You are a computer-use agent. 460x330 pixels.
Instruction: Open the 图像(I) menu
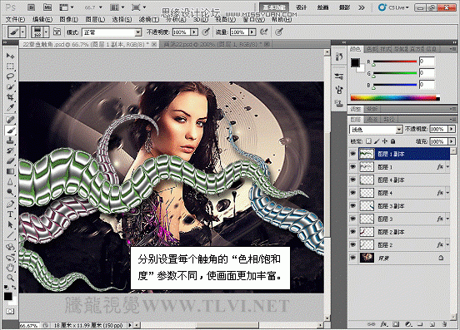click(69, 19)
